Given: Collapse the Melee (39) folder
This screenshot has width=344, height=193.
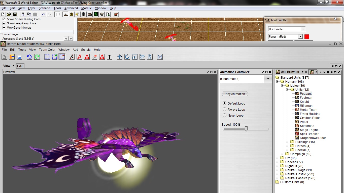Looking at the screenshot, I should click(282, 86).
